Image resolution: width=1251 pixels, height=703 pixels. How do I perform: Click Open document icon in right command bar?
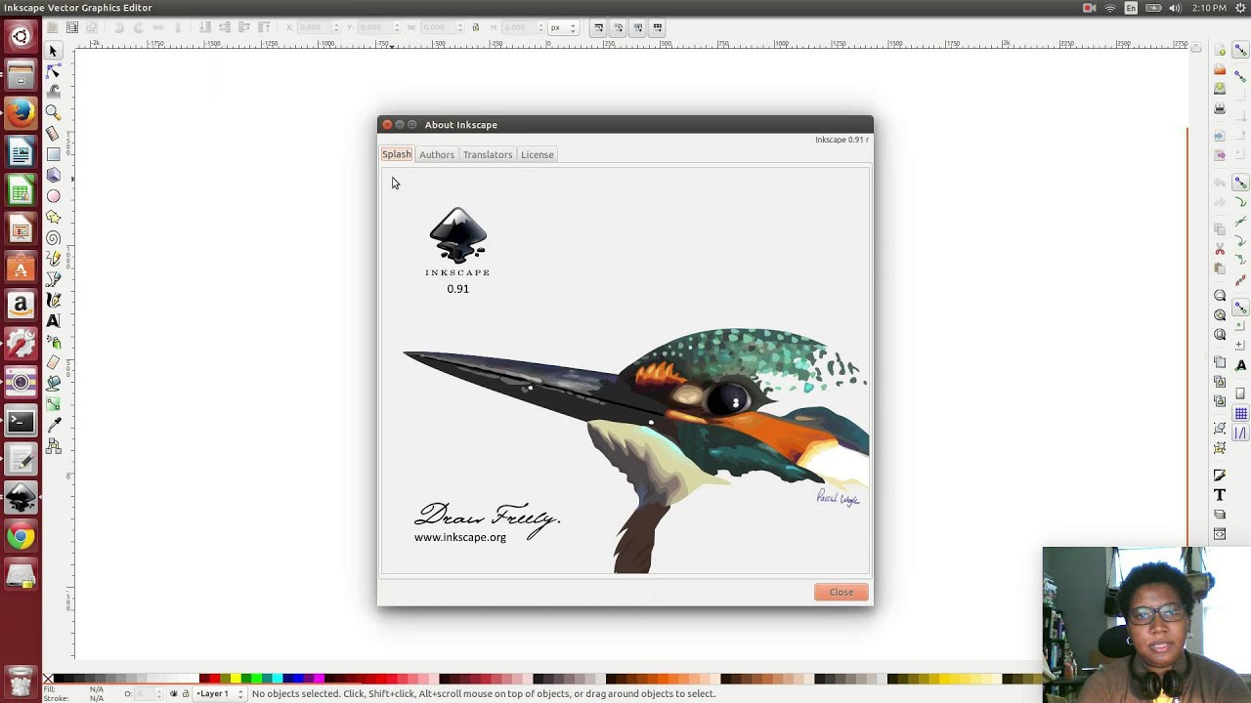tap(1220, 70)
